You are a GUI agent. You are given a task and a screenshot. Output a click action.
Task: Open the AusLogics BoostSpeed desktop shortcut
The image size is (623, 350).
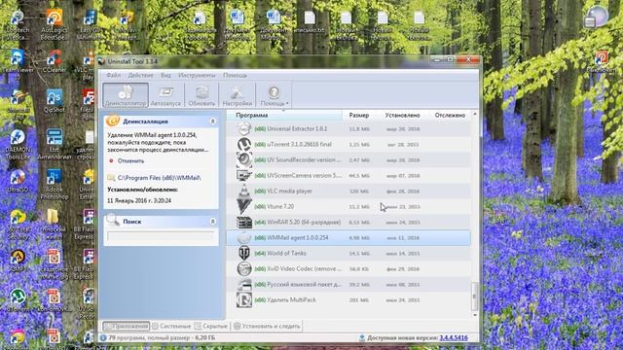click(55, 25)
